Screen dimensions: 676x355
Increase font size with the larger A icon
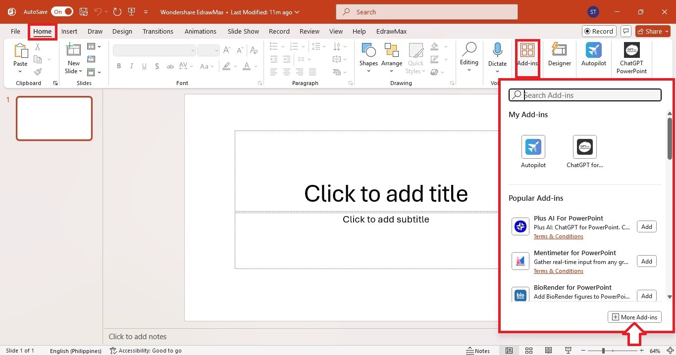[x=227, y=50]
